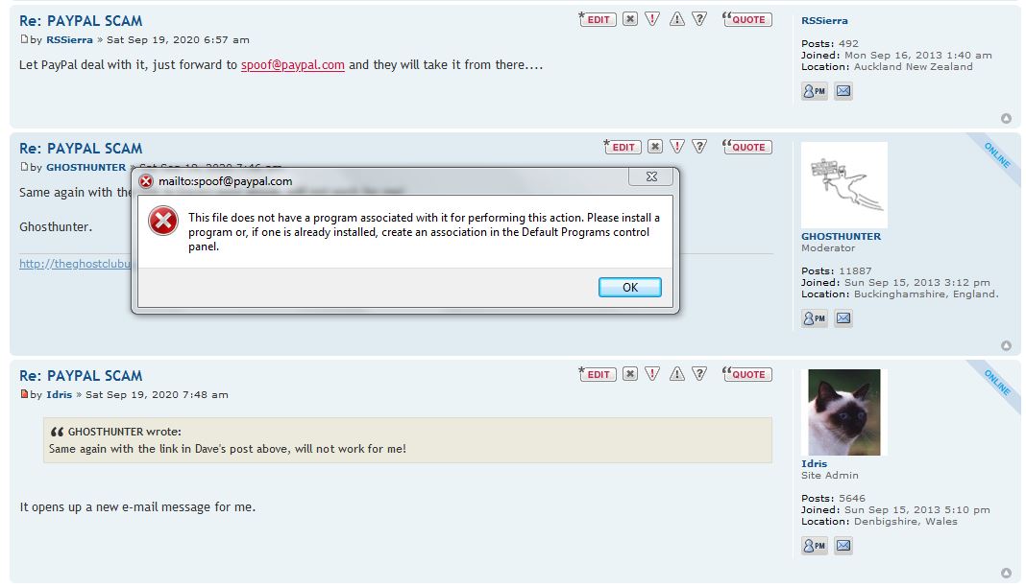1026x587 pixels.
Task: Send private message to Idris
Action: pyautogui.click(x=814, y=546)
